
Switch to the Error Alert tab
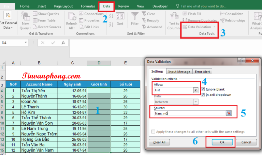[x=203, y=72]
